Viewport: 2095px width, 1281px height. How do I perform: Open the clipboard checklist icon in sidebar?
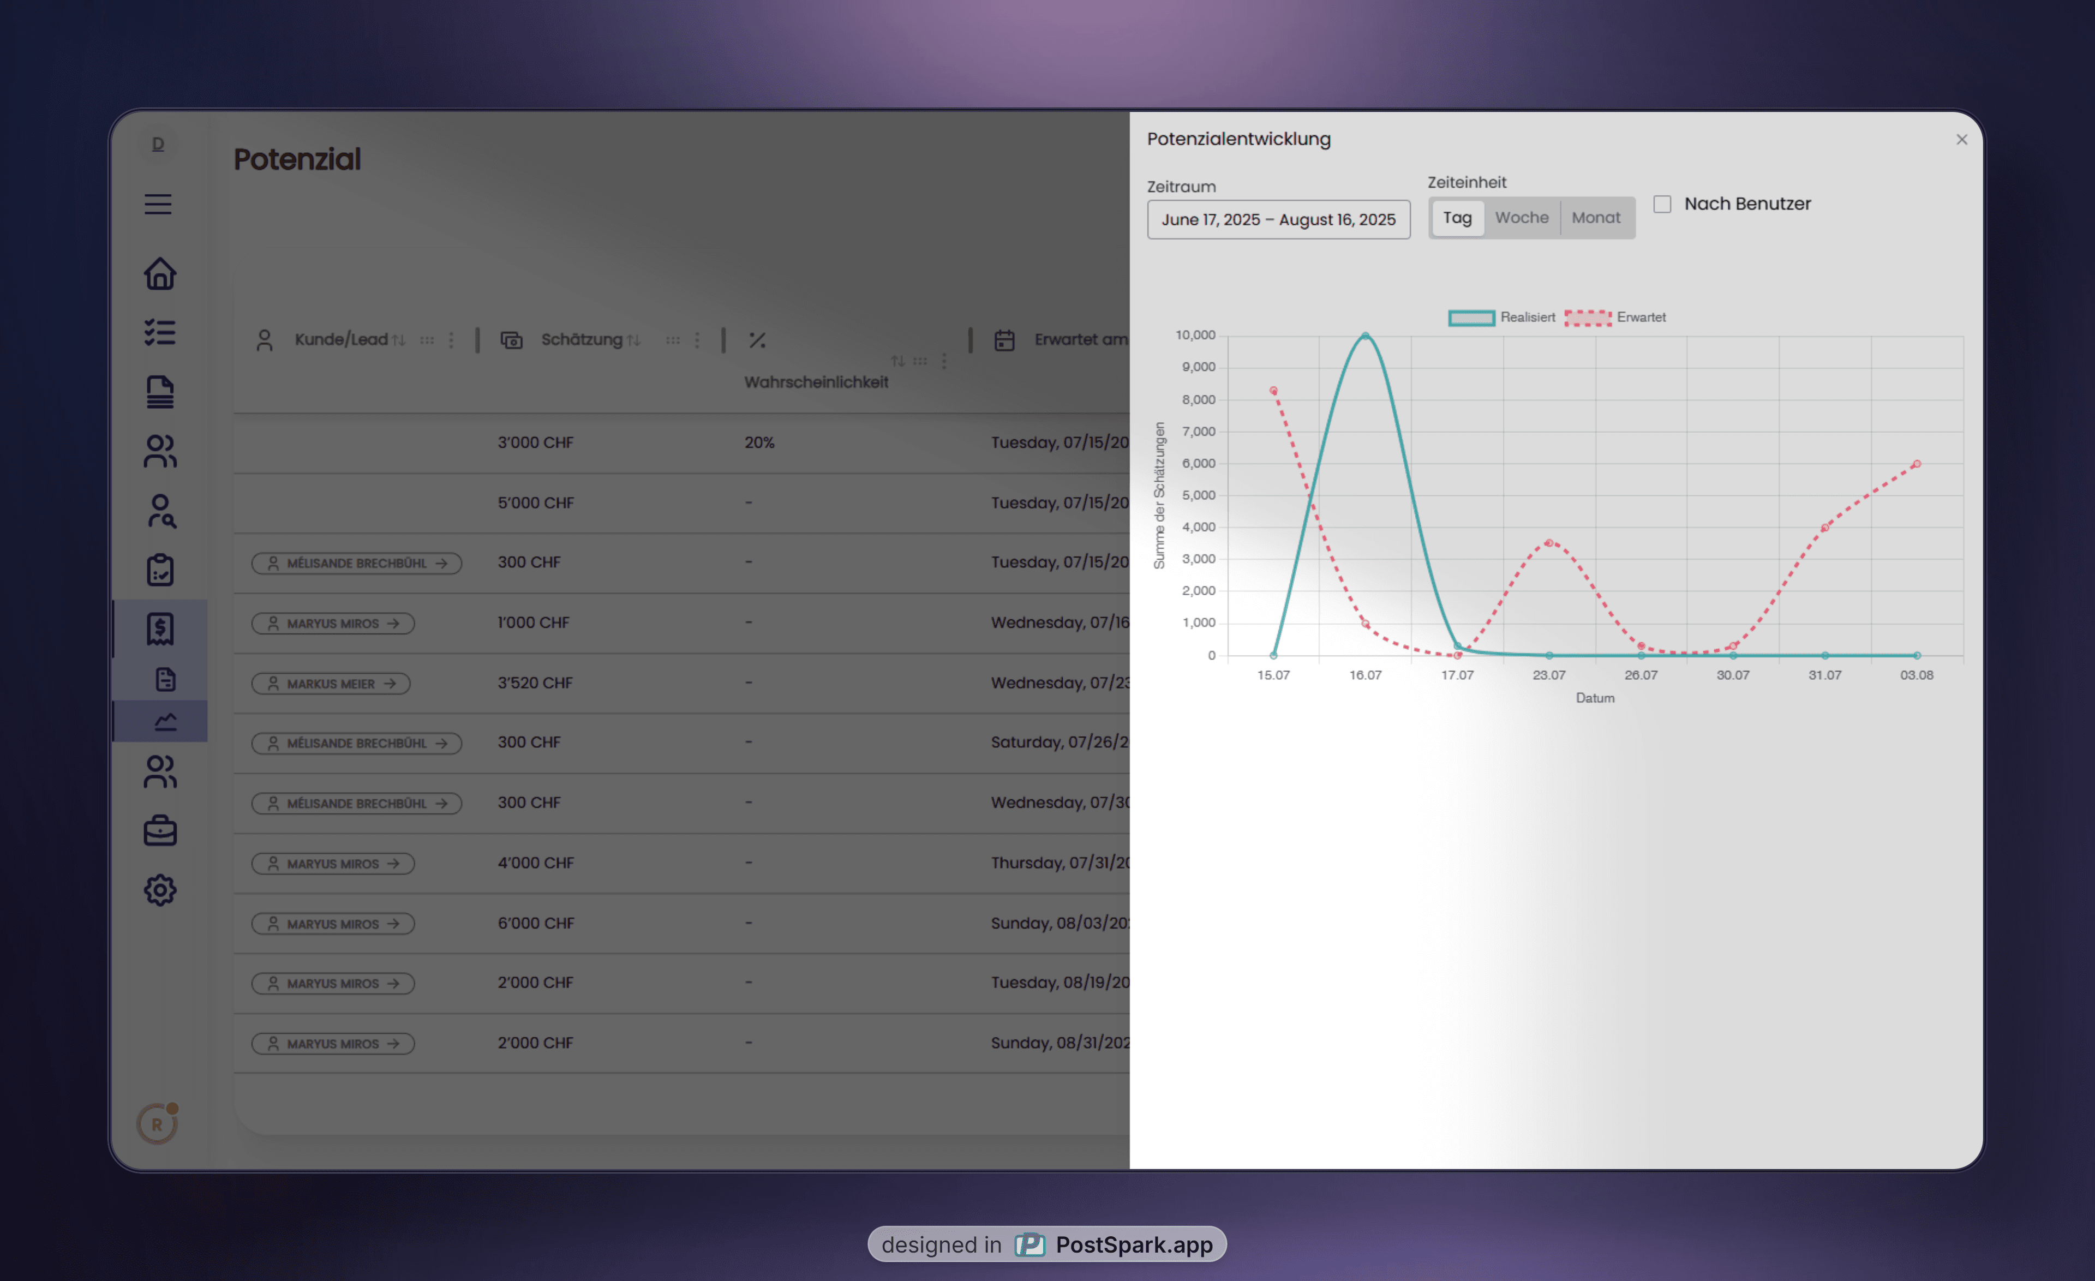(160, 570)
